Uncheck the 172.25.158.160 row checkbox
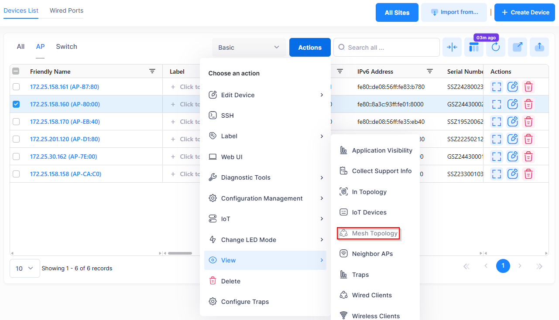This screenshot has width=559, height=320. tap(16, 104)
